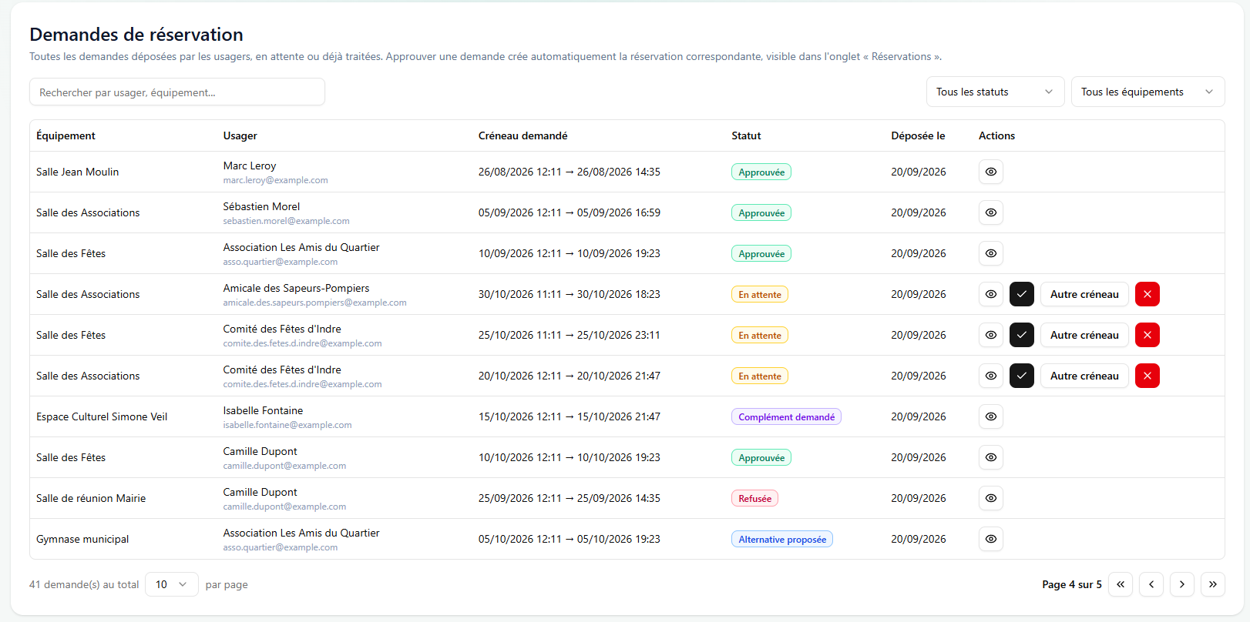The image size is (1250, 622).
Task: Open the 'Tous les équipements' filter dropdown
Action: coord(1148,92)
